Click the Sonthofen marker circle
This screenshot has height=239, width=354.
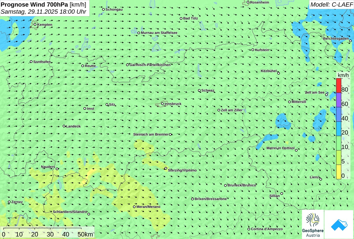coord(31,62)
